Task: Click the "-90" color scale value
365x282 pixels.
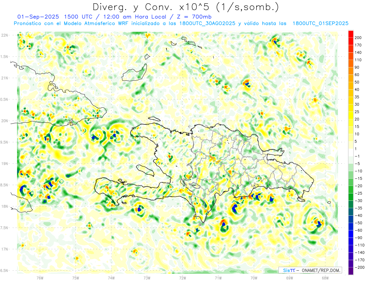Action: (359, 238)
